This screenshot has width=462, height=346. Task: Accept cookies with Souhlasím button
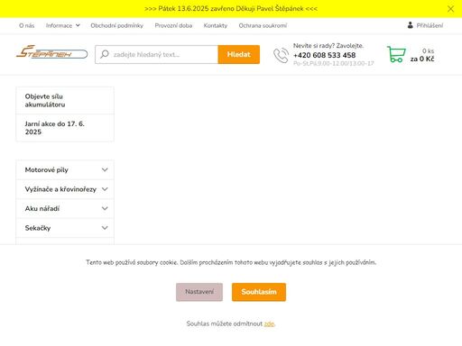tap(259, 292)
